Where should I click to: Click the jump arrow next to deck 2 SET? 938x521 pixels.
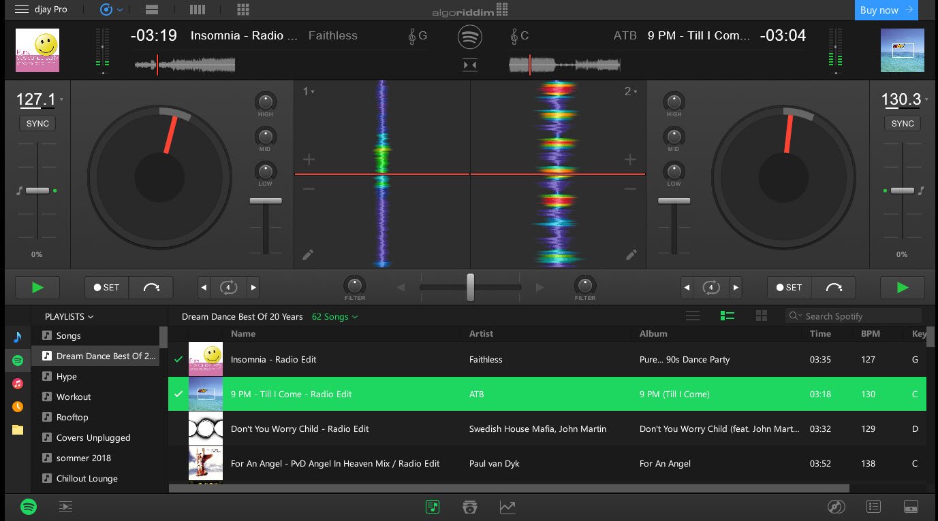(833, 288)
